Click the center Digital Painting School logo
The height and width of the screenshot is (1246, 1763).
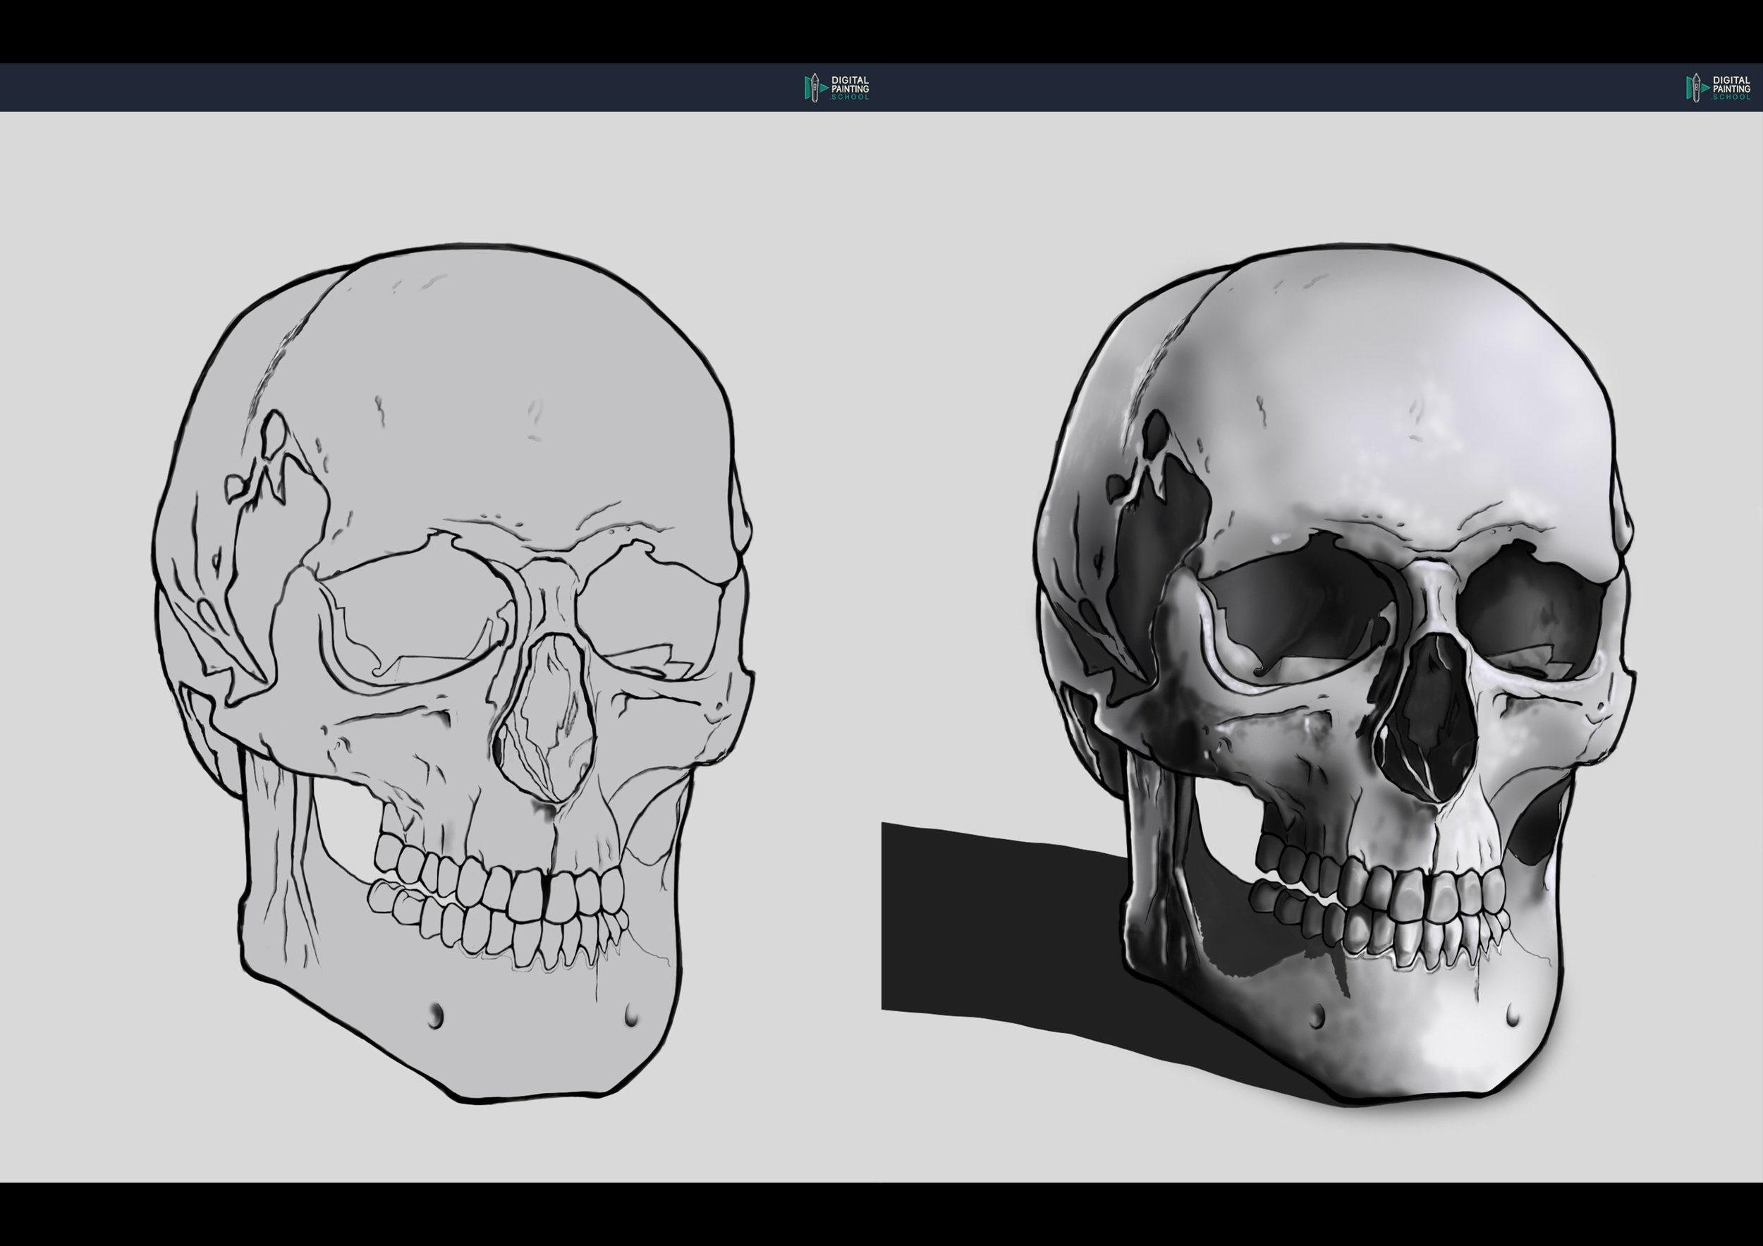click(x=837, y=87)
